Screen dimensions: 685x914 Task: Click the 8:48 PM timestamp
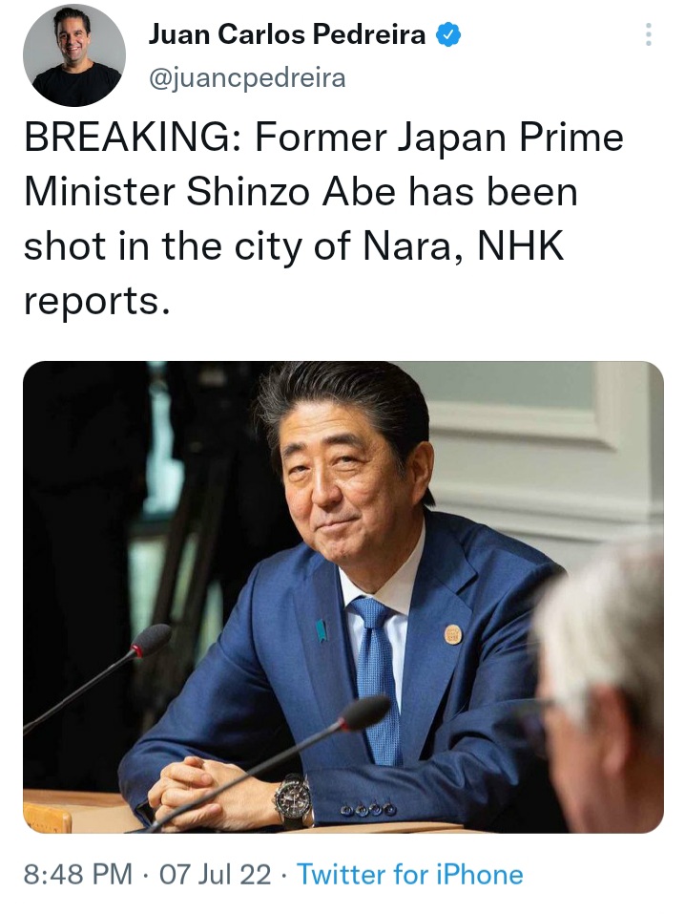pyautogui.click(x=78, y=874)
